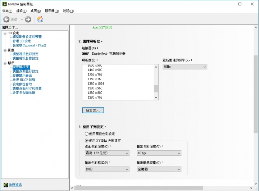
Task: Open 輸出色彩深度 dropdown showing 10 bpc
Action: (x=159, y=153)
